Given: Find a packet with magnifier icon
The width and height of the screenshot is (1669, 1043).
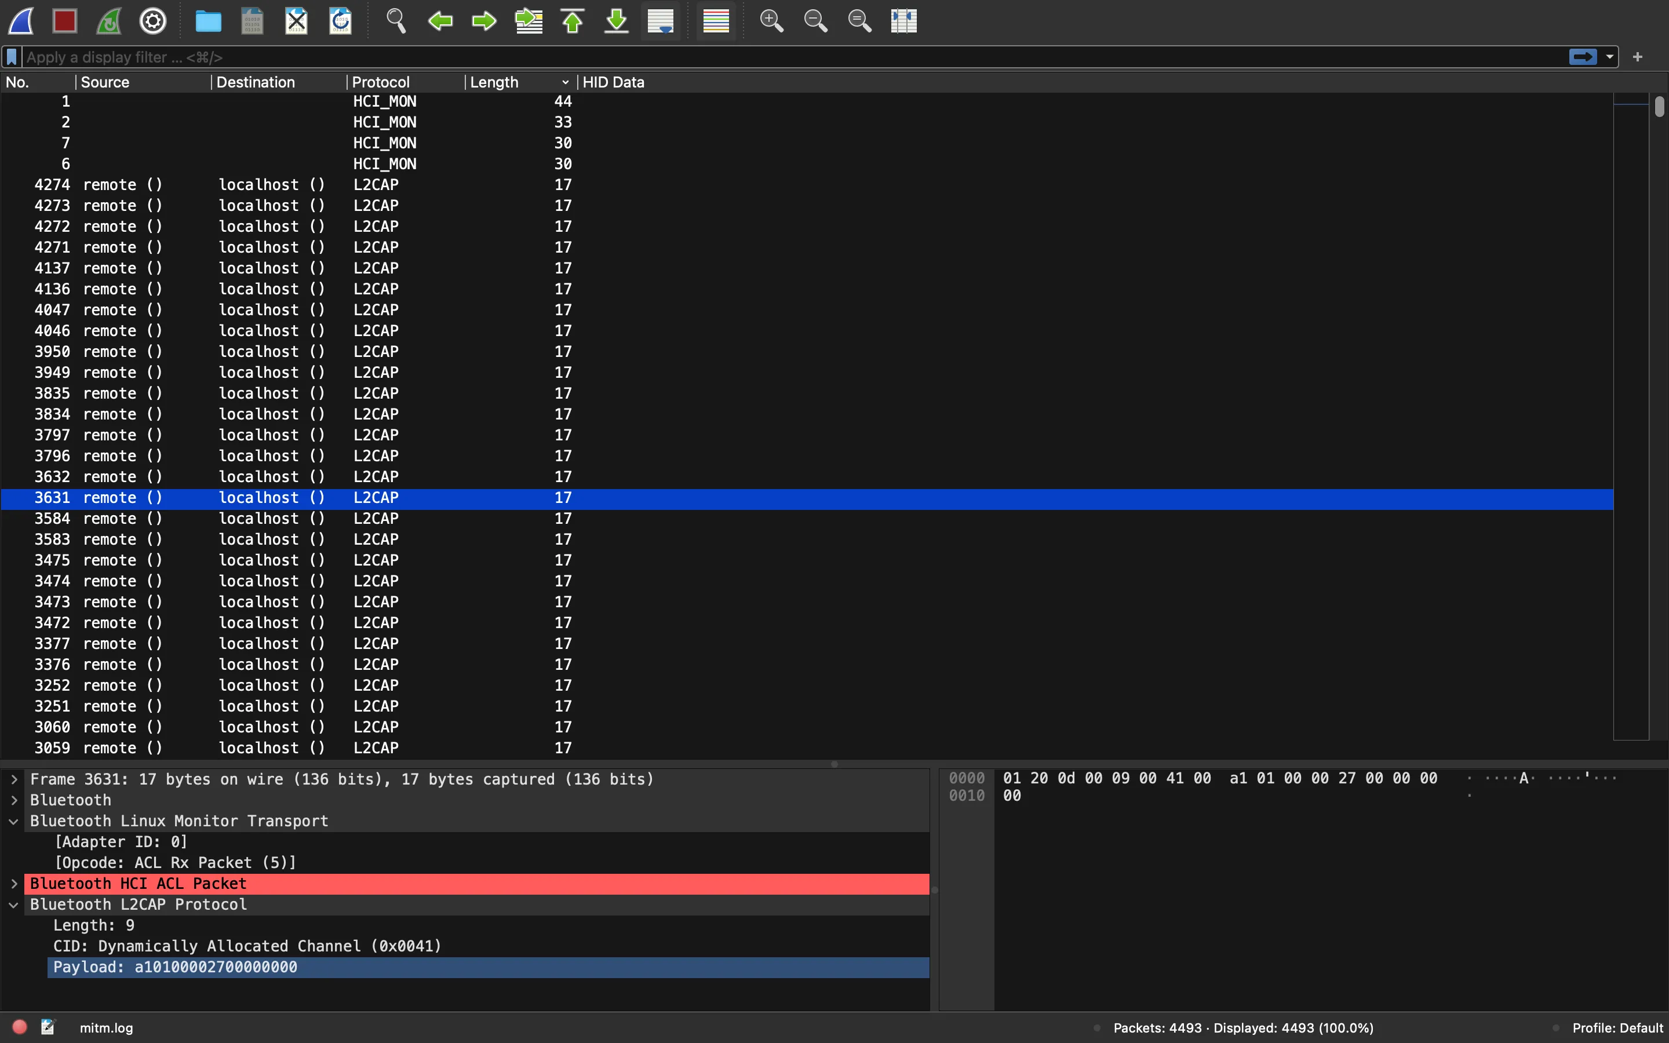Looking at the screenshot, I should 396,21.
